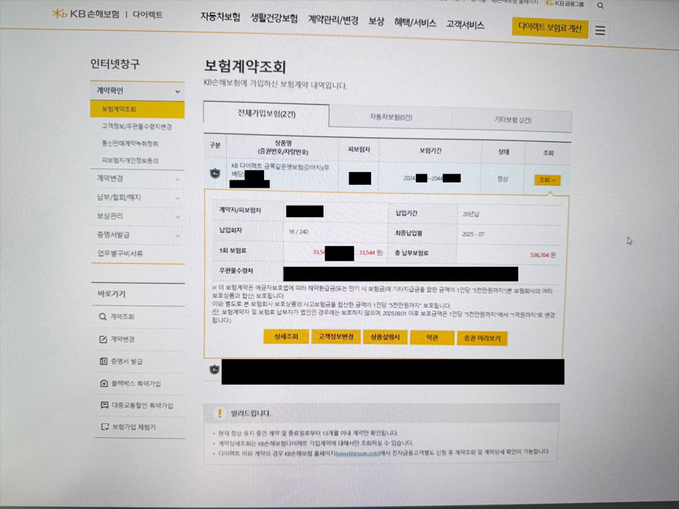
Task: Open 업무별구비서류 in the sidebar
Action: [x=120, y=253]
